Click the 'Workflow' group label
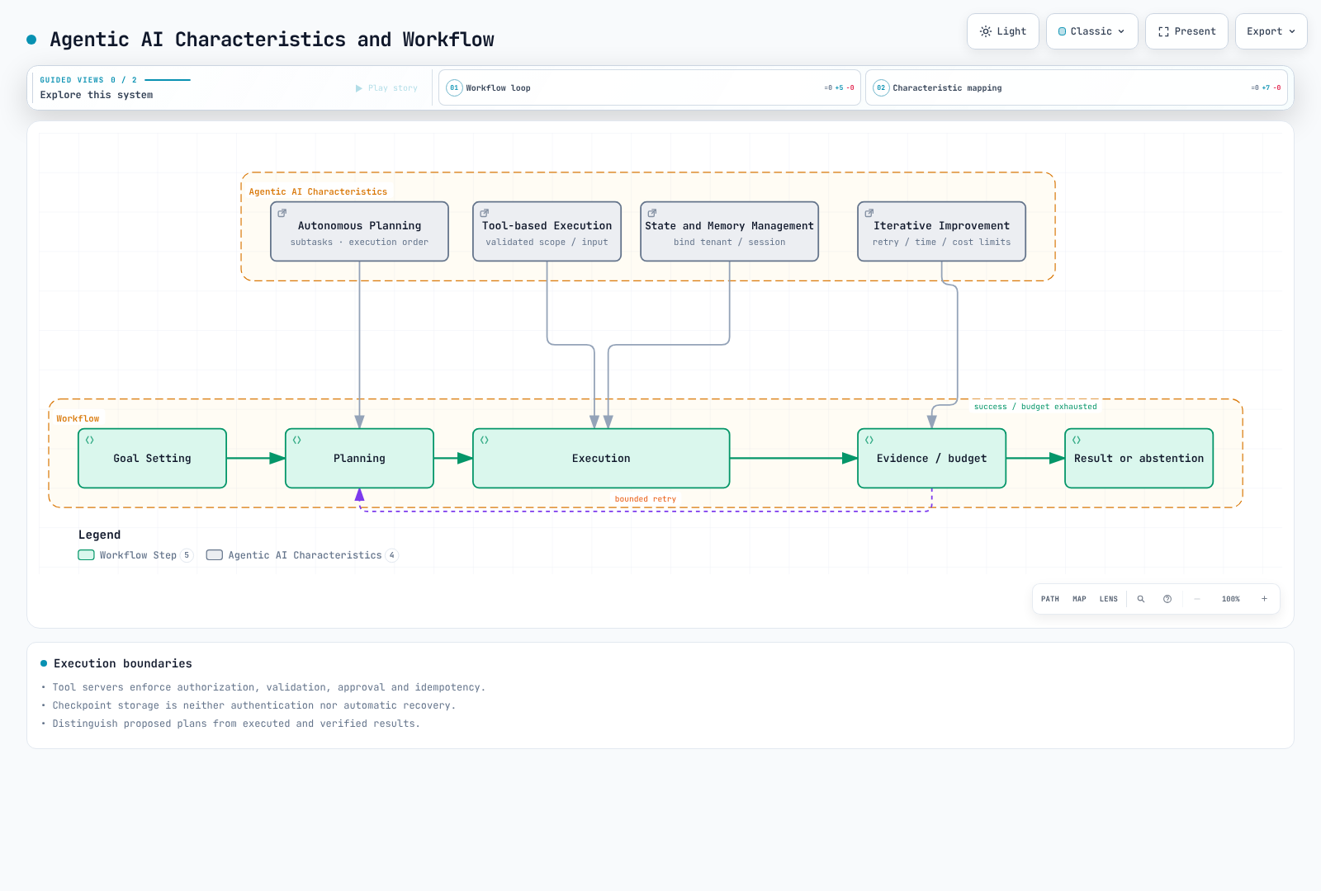The width and height of the screenshot is (1321, 891). 78,419
